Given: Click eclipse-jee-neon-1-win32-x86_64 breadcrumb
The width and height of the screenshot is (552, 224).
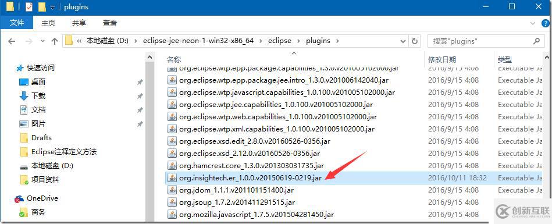Looking at the screenshot, I should tap(198, 41).
